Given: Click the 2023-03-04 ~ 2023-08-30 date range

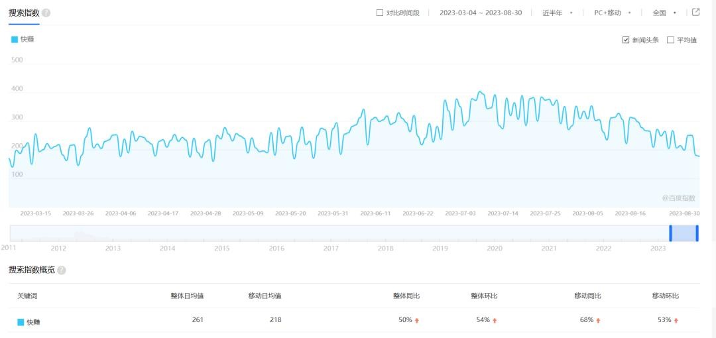Looking at the screenshot, I should coord(480,13).
